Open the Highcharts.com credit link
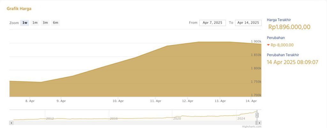Viewport: 327px width, 128px height. (252, 126)
